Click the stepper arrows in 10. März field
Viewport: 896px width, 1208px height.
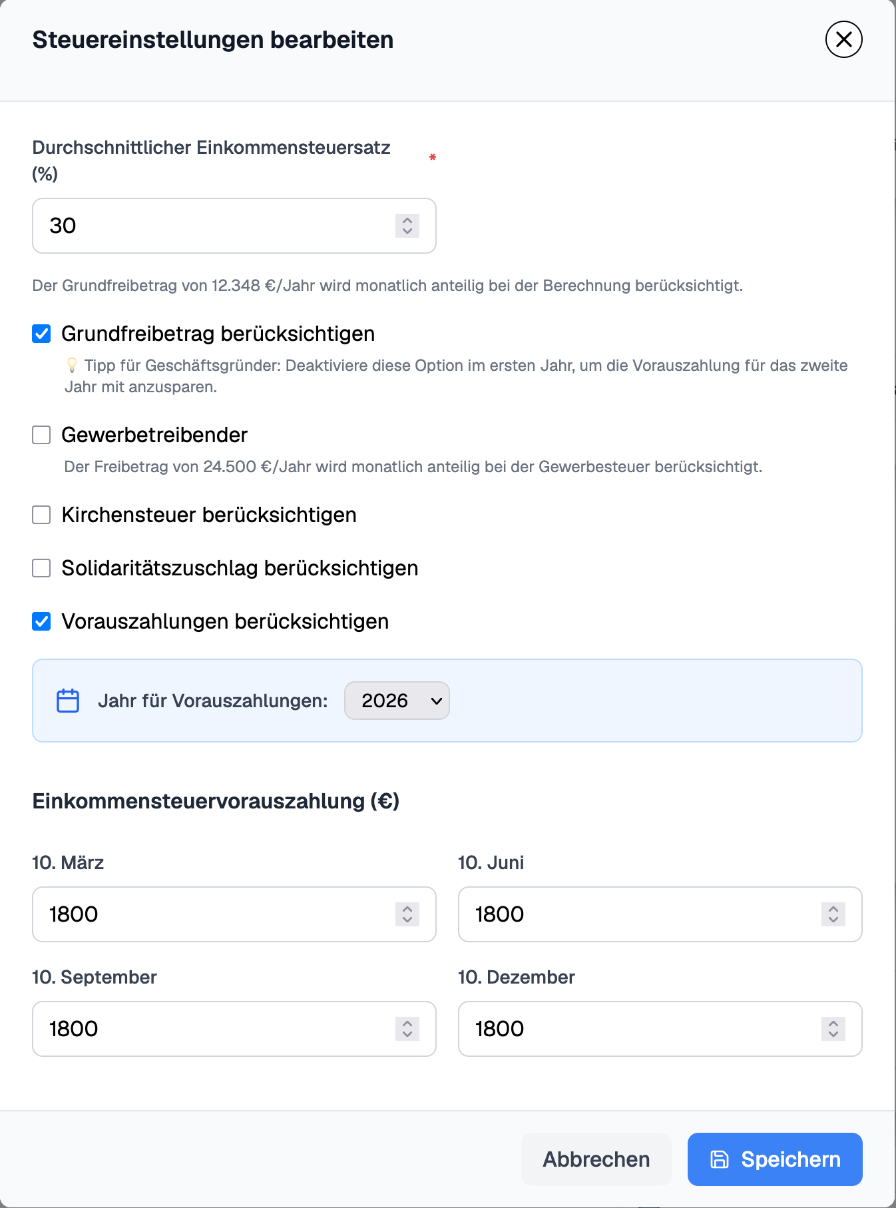tap(407, 914)
